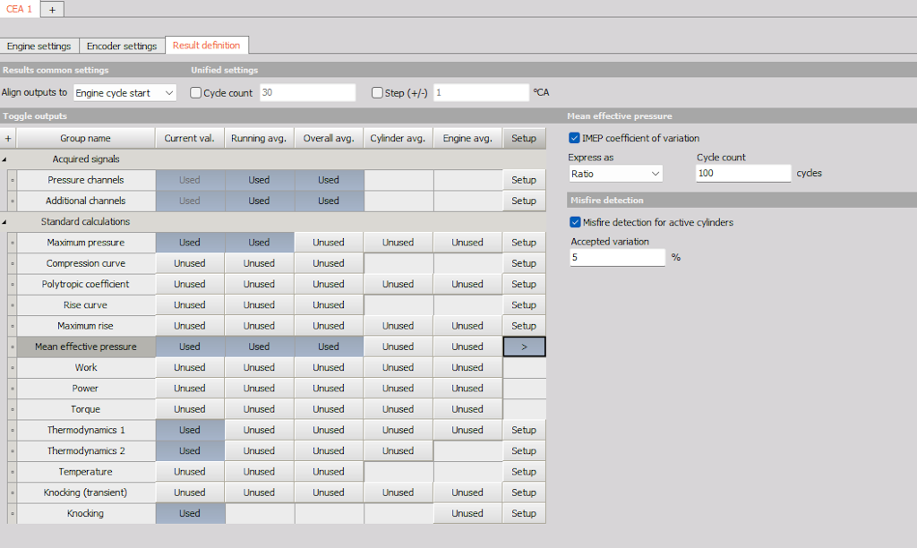Viewport: 917px width, 548px height.
Task: Click row handle beside Pressure channels
Action: click(x=13, y=180)
